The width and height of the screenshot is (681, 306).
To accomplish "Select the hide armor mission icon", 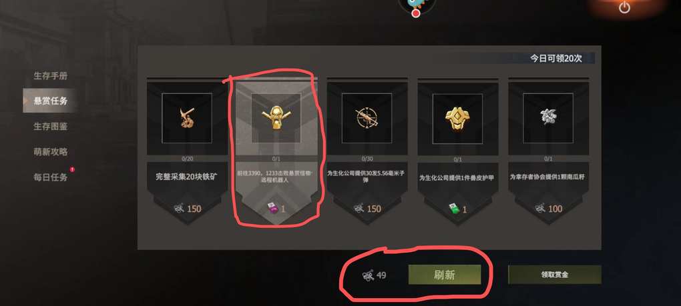I will pyautogui.click(x=457, y=118).
